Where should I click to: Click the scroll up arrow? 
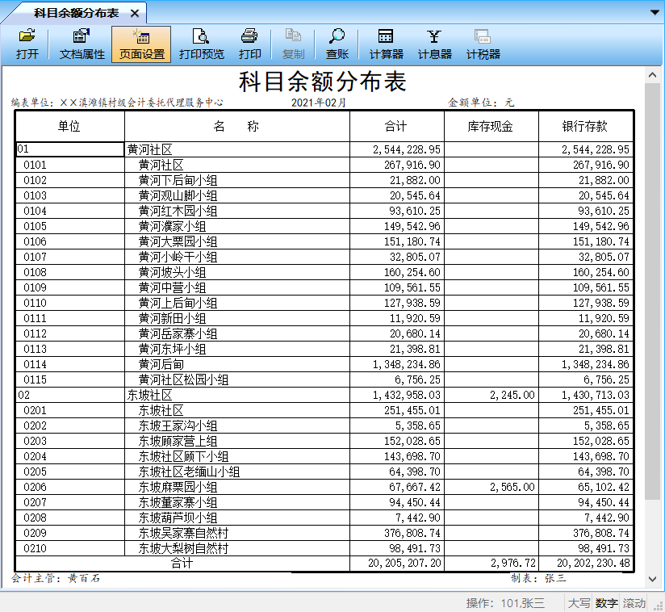[x=653, y=75]
